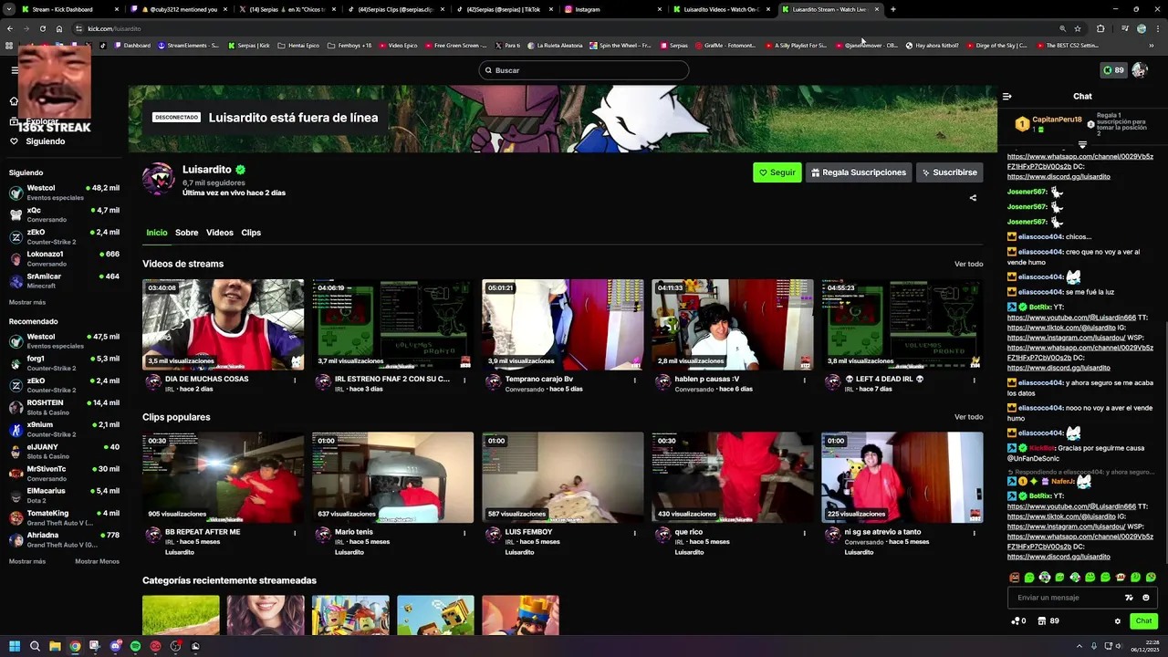The width and height of the screenshot is (1168, 657).
Task: Open options menu for BB REPEAT AFTER ME clip
Action: pyautogui.click(x=295, y=533)
